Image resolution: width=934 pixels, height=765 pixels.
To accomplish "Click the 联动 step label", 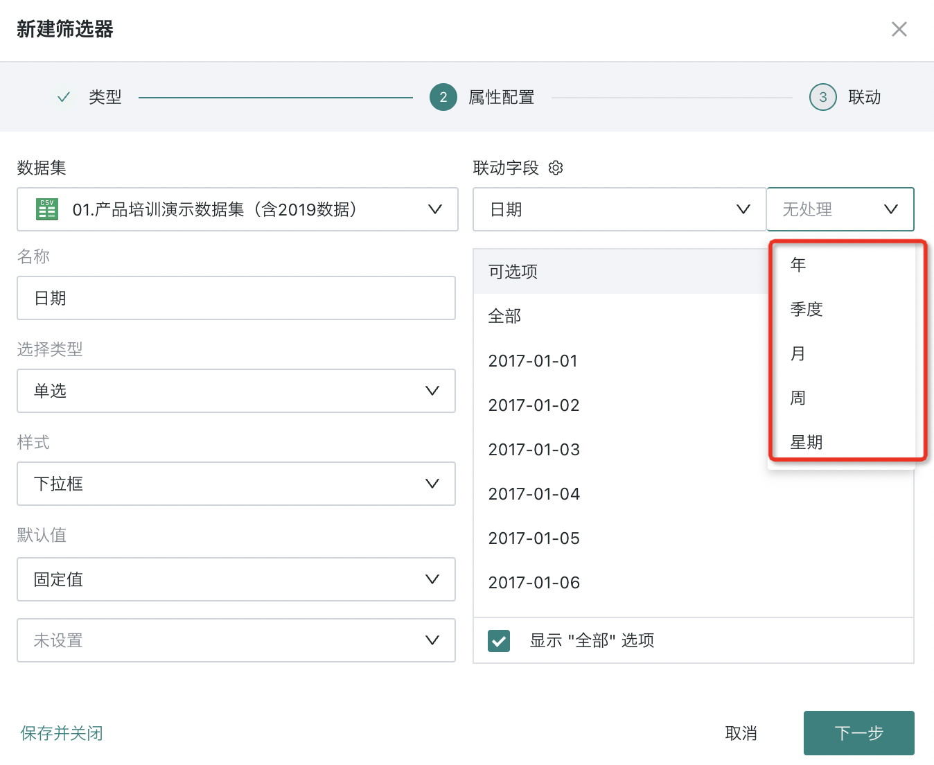I will (865, 97).
